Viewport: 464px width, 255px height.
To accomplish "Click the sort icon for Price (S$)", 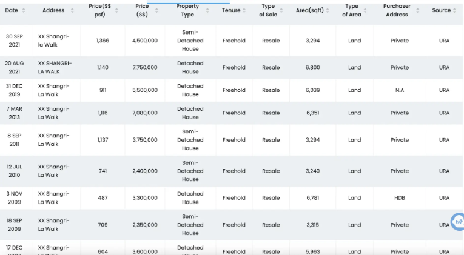I will click(x=158, y=10).
